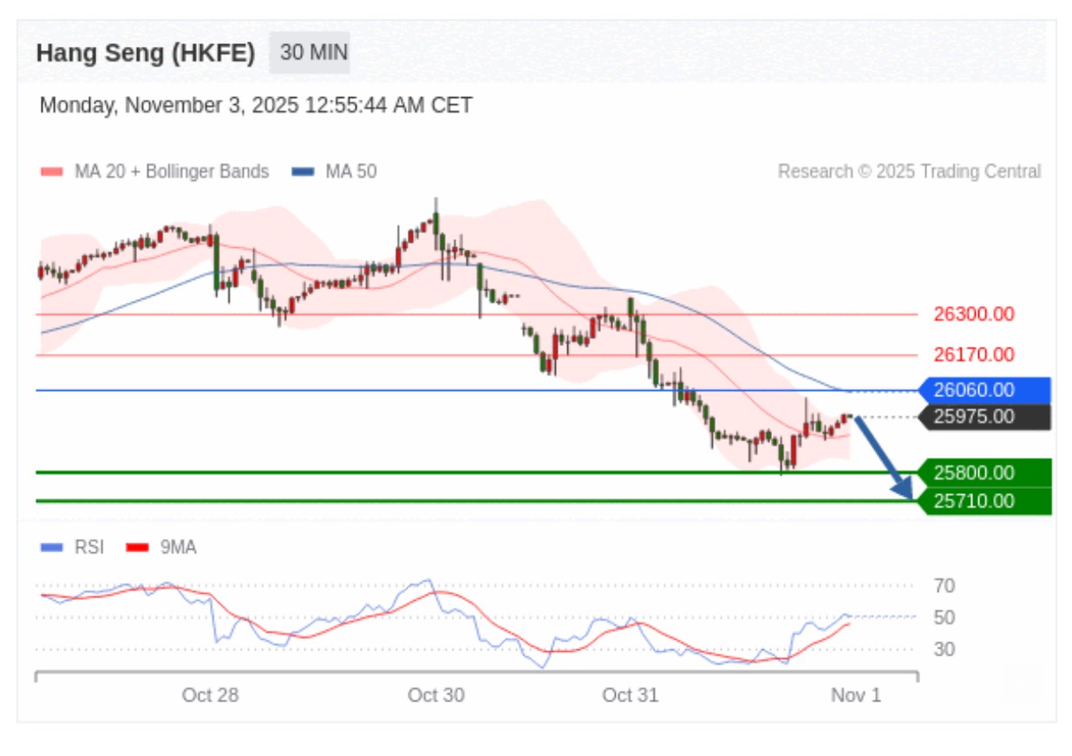The width and height of the screenshot is (1072, 756).
Task: Toggle the MA 50 legend label
Action: tap(350, 172)
